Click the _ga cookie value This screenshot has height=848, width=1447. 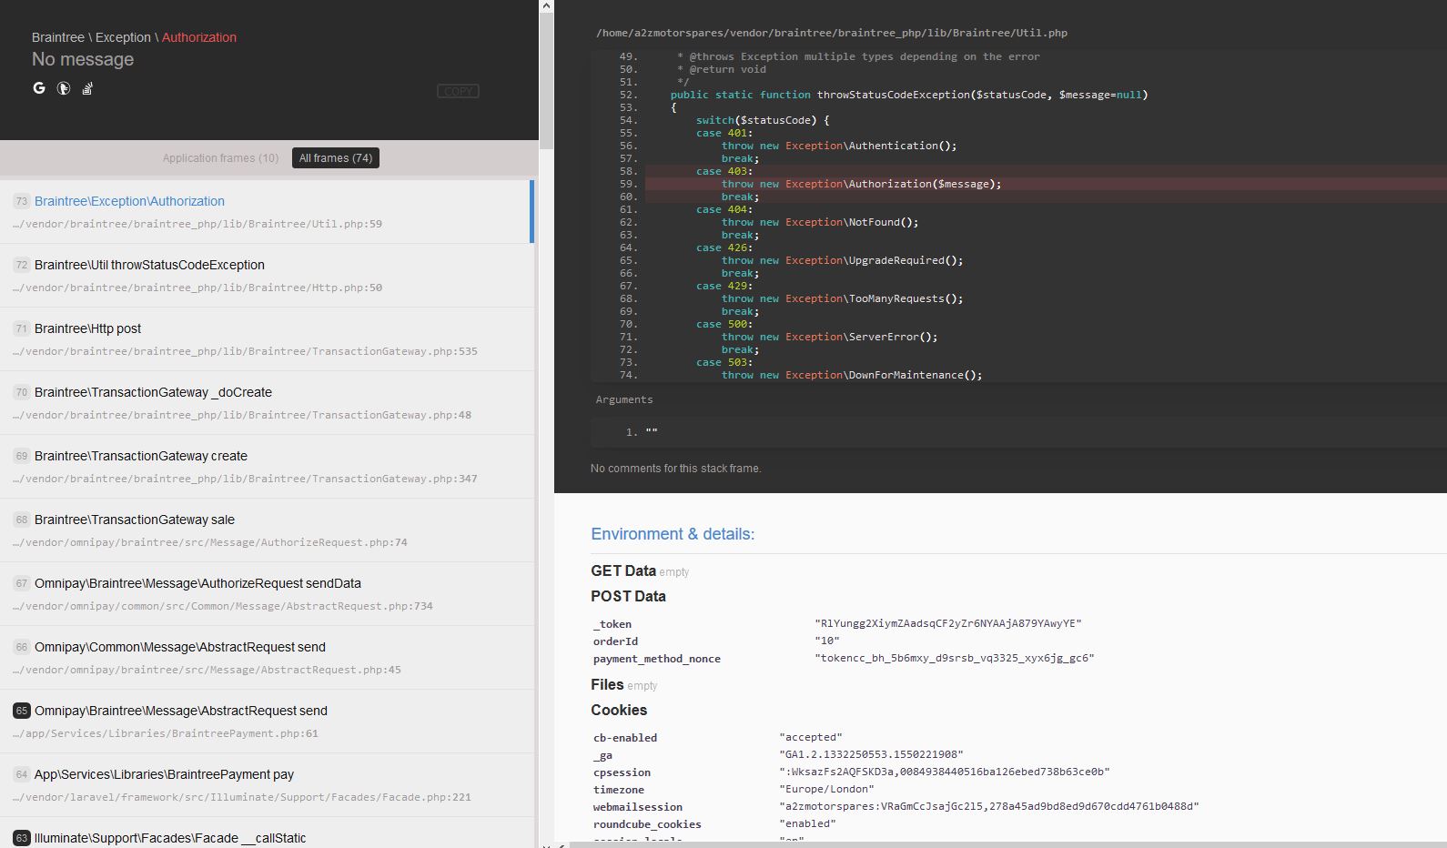871,754
